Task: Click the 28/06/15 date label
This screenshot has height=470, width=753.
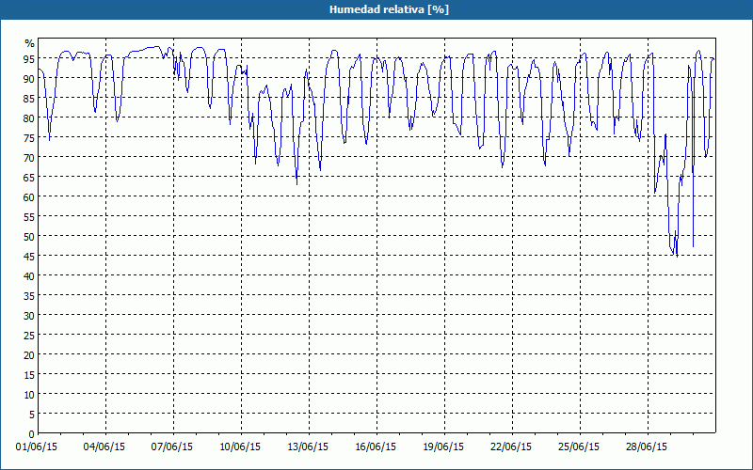Action: 647,447
